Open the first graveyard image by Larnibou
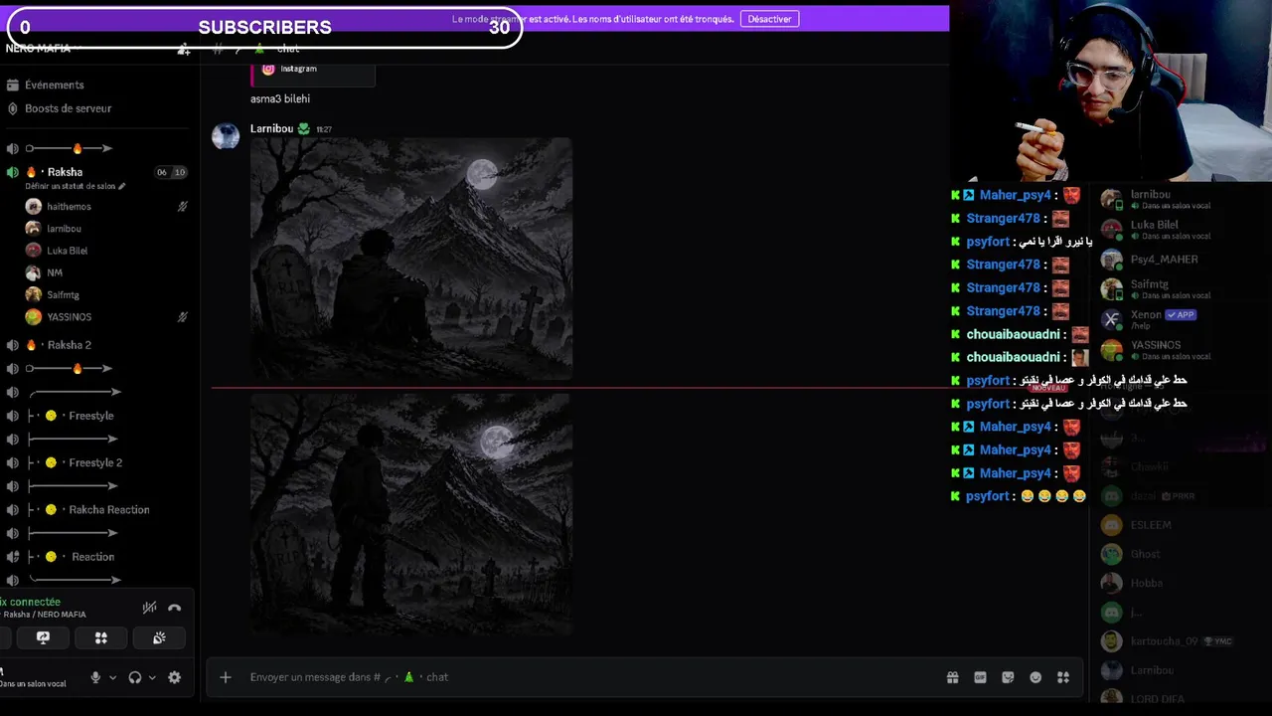Viewport: 1272px width, 716px height. (x=411, y=259)
